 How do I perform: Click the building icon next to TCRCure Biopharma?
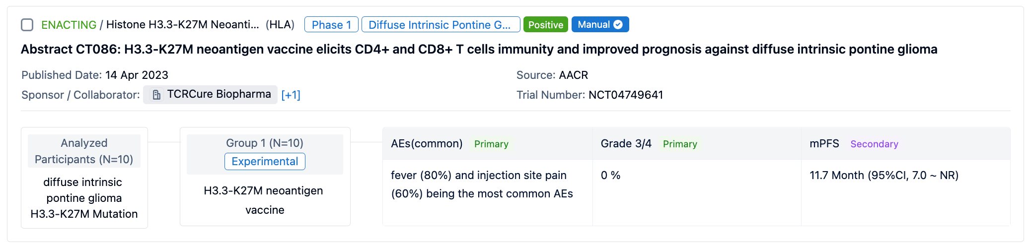coord(156,95)
